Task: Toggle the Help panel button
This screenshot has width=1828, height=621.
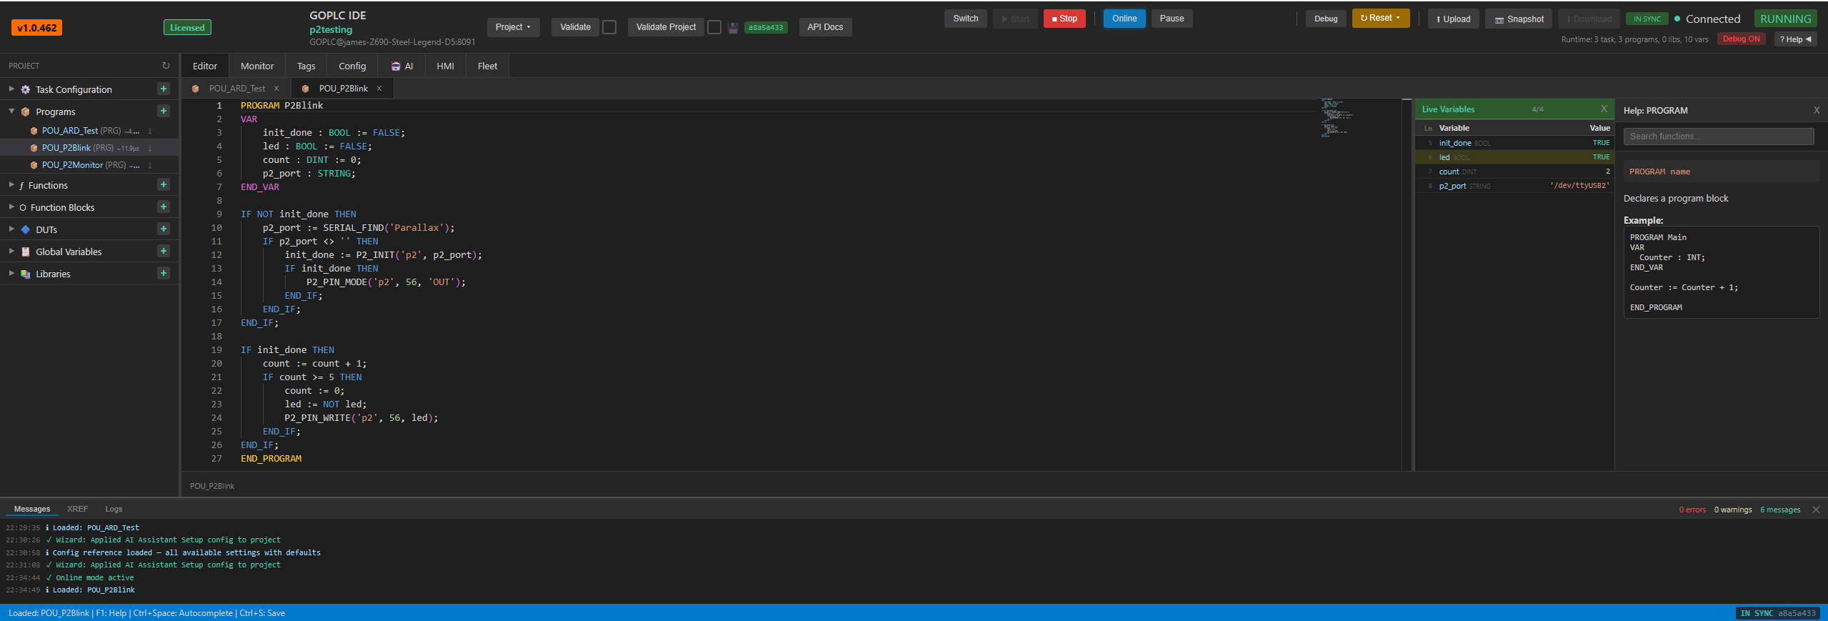Action: pos(1795,39)
